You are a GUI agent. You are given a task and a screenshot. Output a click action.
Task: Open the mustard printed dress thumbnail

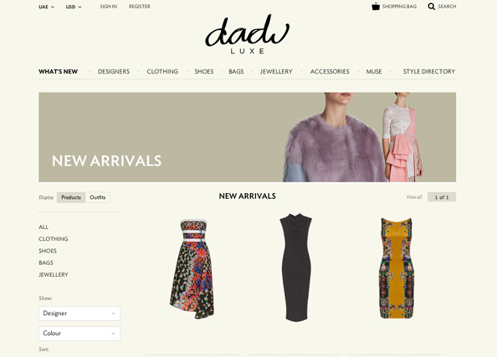click(397, 268)
